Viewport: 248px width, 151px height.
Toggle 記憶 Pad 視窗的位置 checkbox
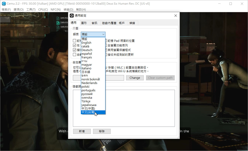(x=120, y=41)
